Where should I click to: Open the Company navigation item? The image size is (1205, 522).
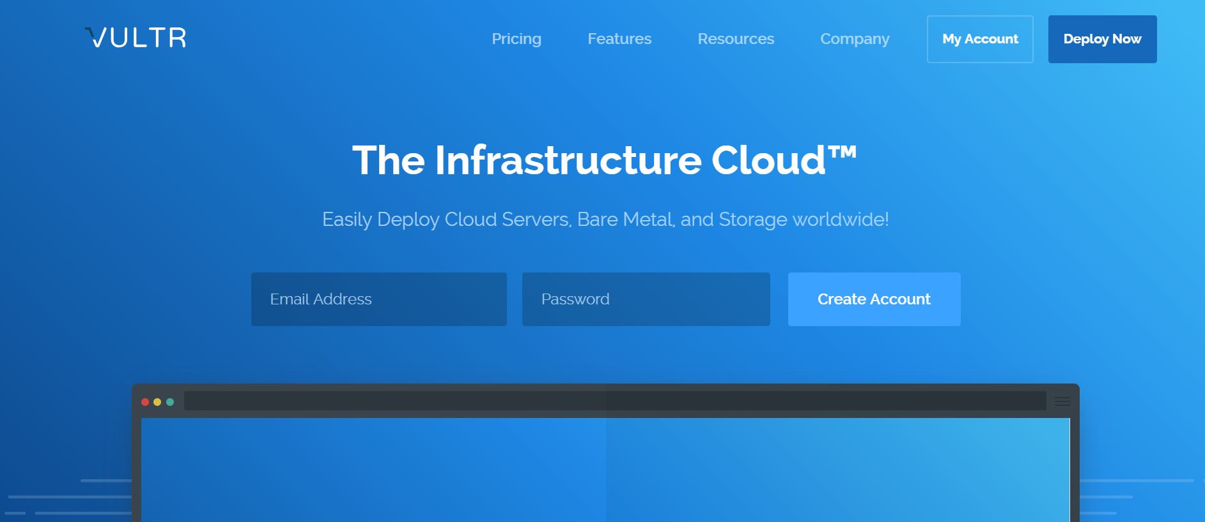(x=854, y=39)
